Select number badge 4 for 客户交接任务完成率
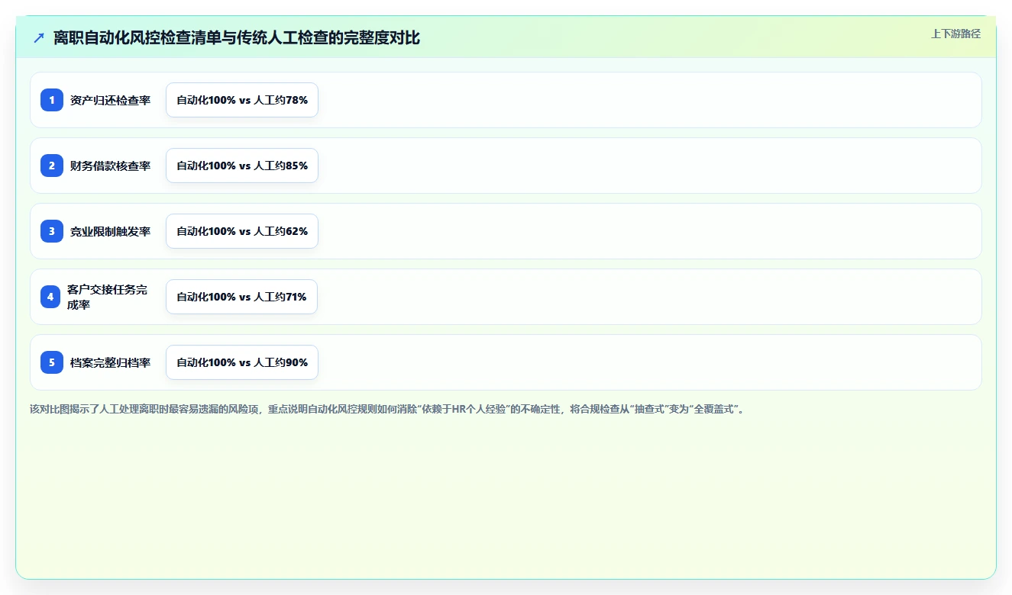1012x595 pixels. tap(50, 297)
